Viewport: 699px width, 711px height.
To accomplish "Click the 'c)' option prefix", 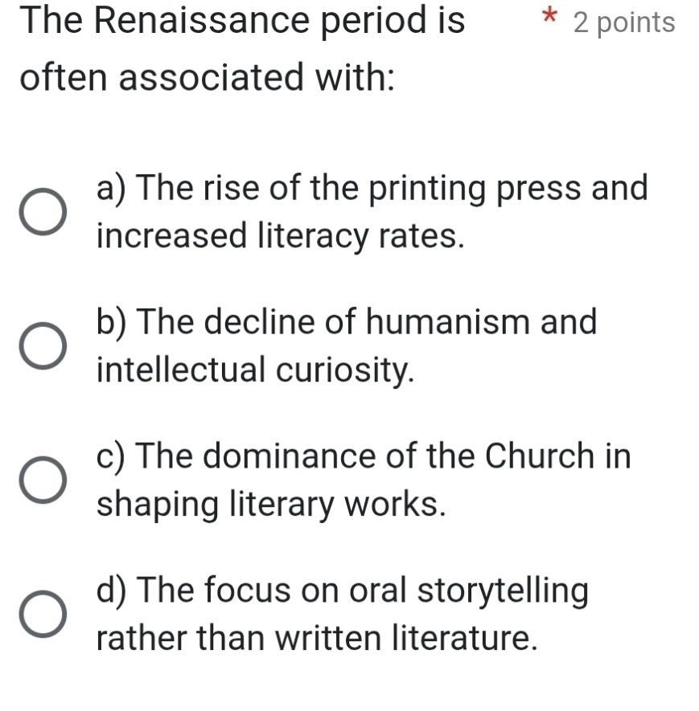I will pyautogui.click(x=113, y=458).
